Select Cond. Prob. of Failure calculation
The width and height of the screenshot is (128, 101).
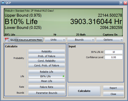(x=47, y=65)
